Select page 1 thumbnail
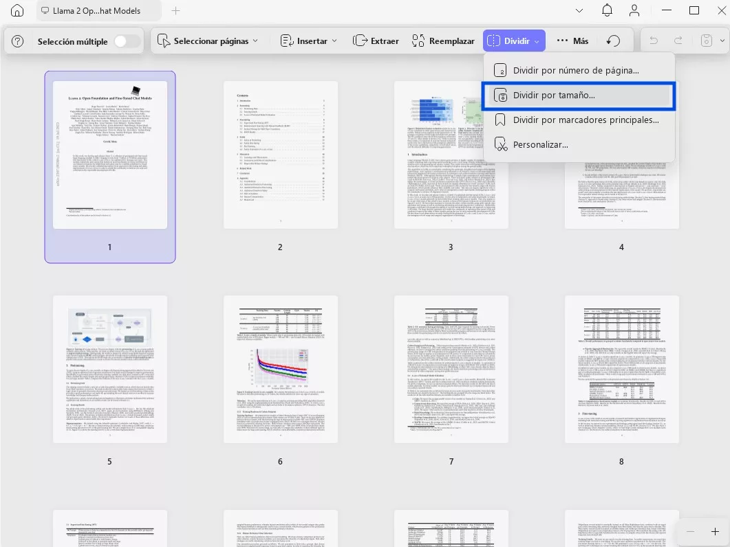 click(110, 155)
